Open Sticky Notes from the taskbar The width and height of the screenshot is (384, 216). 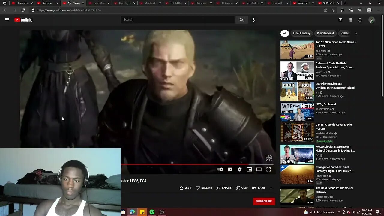[x=142, y=212]
